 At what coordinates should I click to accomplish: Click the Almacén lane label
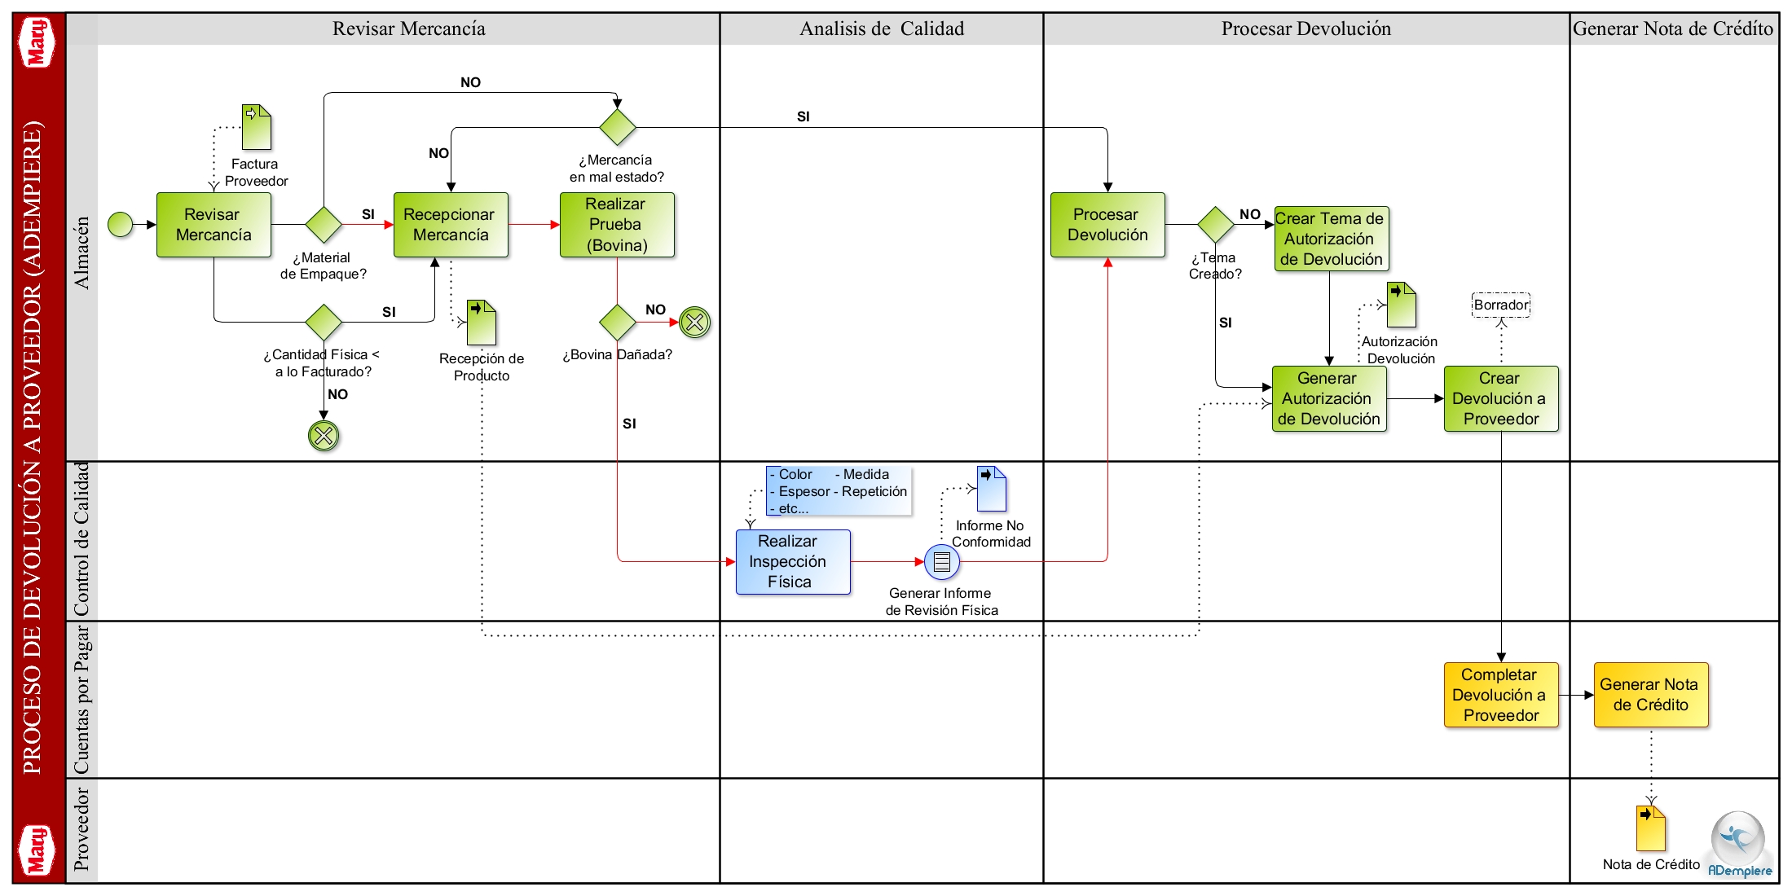point(81,253)
